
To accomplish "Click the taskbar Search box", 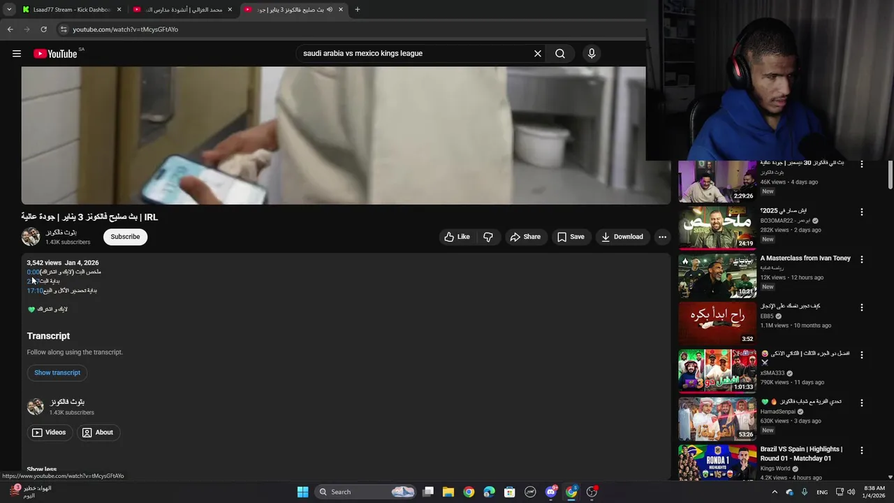I will click(x=366, y=492).
